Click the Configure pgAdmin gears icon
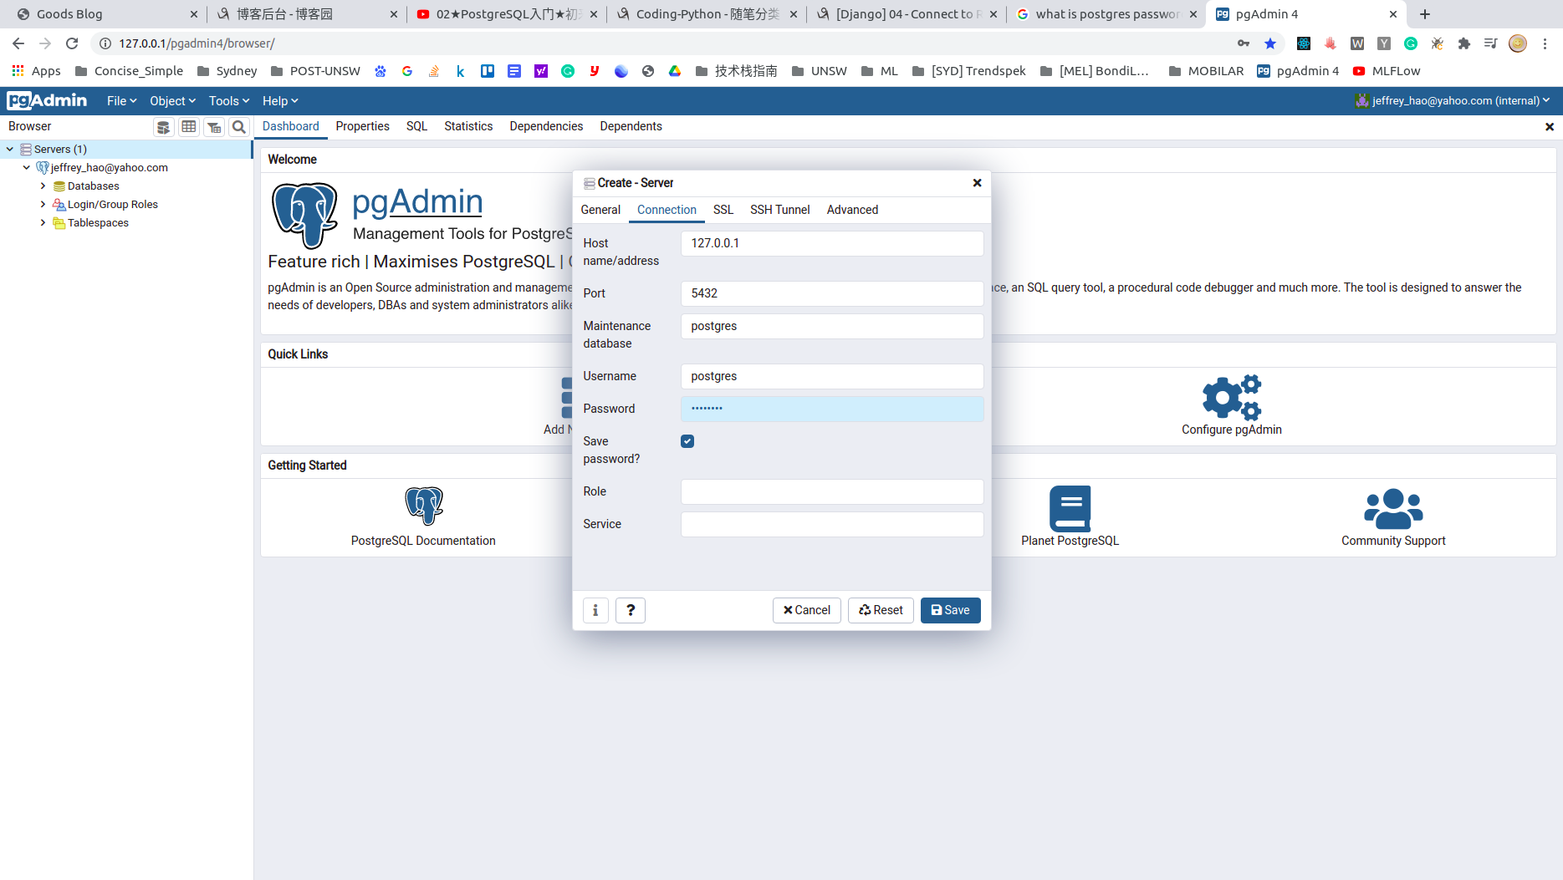The height and width of the screenshot is (880, 1563). coord(1231,397)
